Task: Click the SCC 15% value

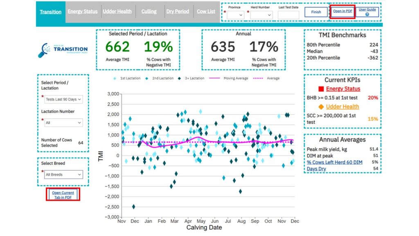Action: [x=373, y=119]
